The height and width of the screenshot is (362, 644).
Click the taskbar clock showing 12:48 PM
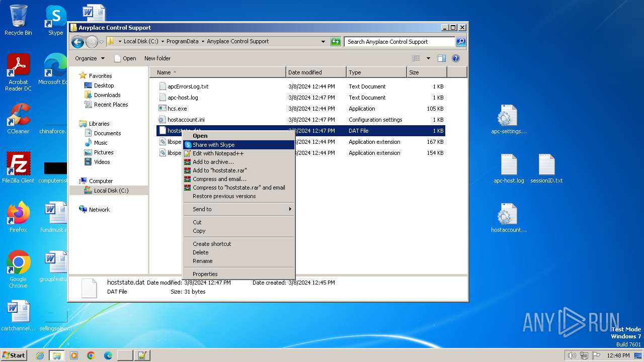[x=618, y=355]
